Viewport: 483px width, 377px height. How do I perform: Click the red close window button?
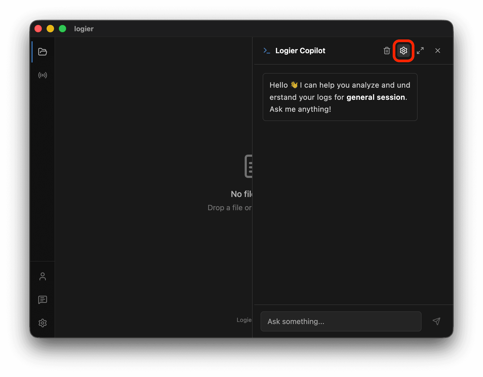click(x=38, y=29)
